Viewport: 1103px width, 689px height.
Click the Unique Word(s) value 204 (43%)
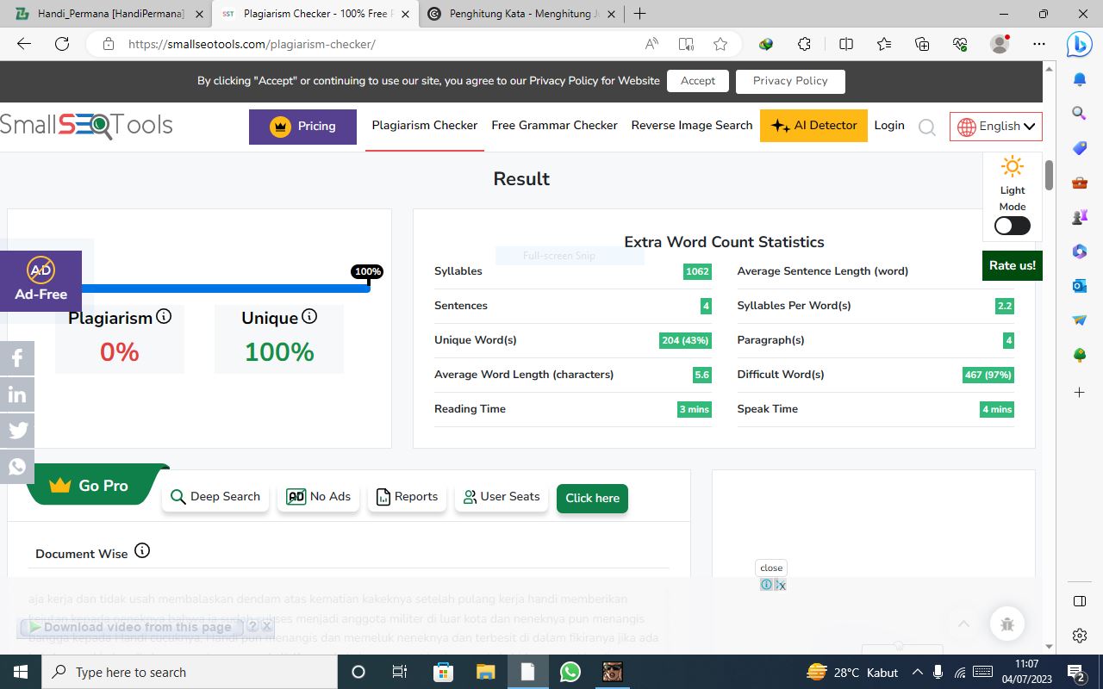coord(685,340)
